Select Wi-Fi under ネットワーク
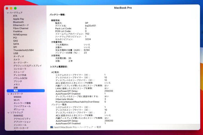The width and height of the screenshot is (203, 135). pos(17,100)
